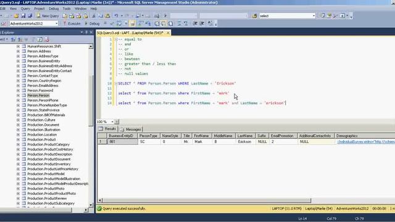This screenshot has height=222, width=395.
Task: Toggle Include Client Statistics icon
Action: 148,23
